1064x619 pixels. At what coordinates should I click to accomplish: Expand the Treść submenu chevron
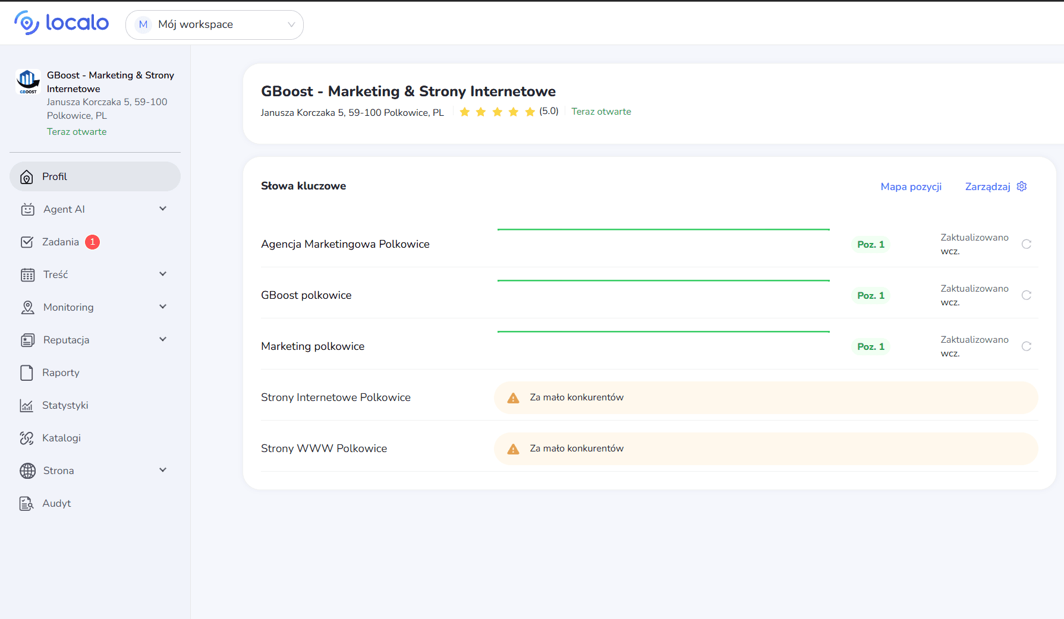click(163, 274)
